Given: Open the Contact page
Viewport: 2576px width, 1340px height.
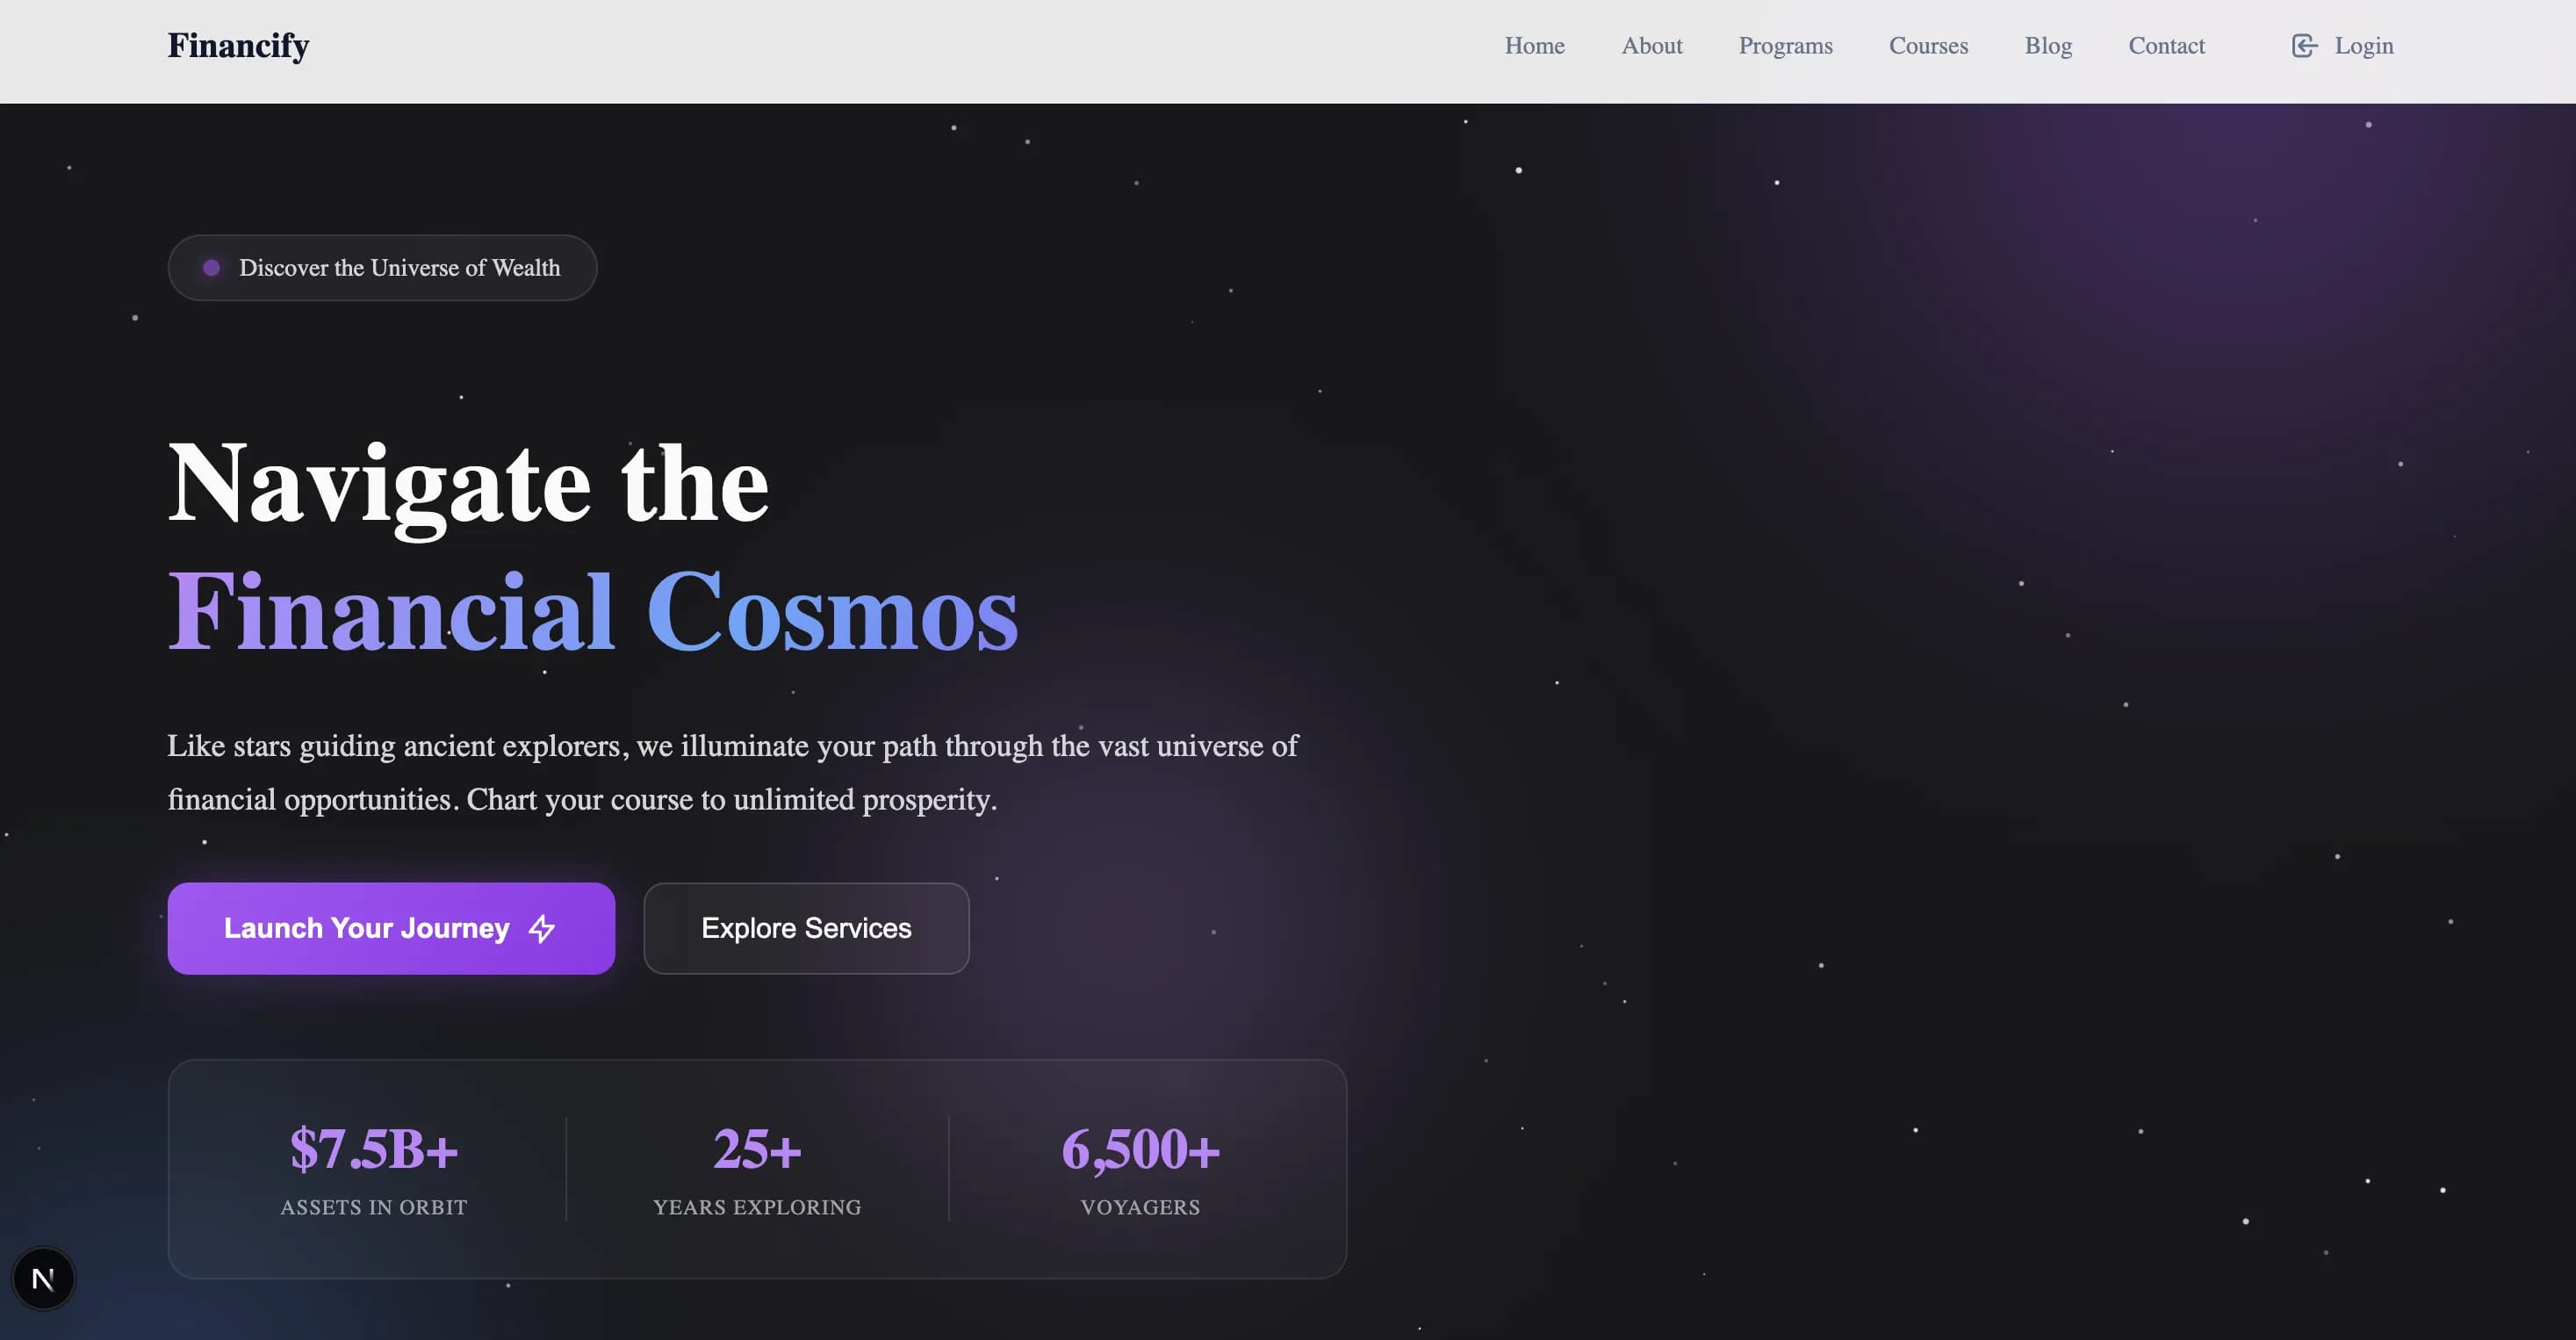Looking at the screenshot, I should tap(2166, 46).
